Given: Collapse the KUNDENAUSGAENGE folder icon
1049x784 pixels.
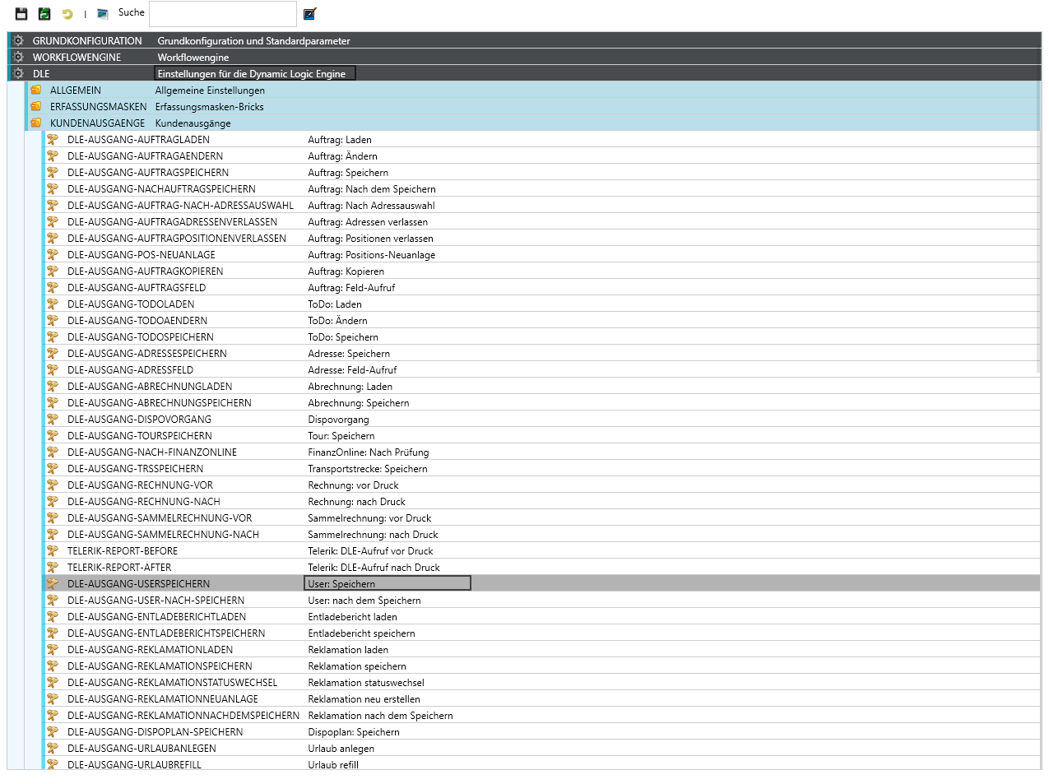Looking at the screenshot, I should (x=36, y=123).
